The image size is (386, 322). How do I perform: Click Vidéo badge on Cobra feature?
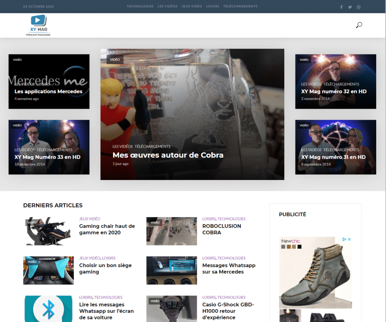click(x=115, y=60)
